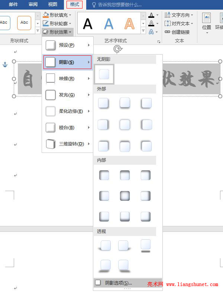Click the layout anchor icon beside the text box
The width and height of the screenshot is (223, 292).
(x=5, y=65)
